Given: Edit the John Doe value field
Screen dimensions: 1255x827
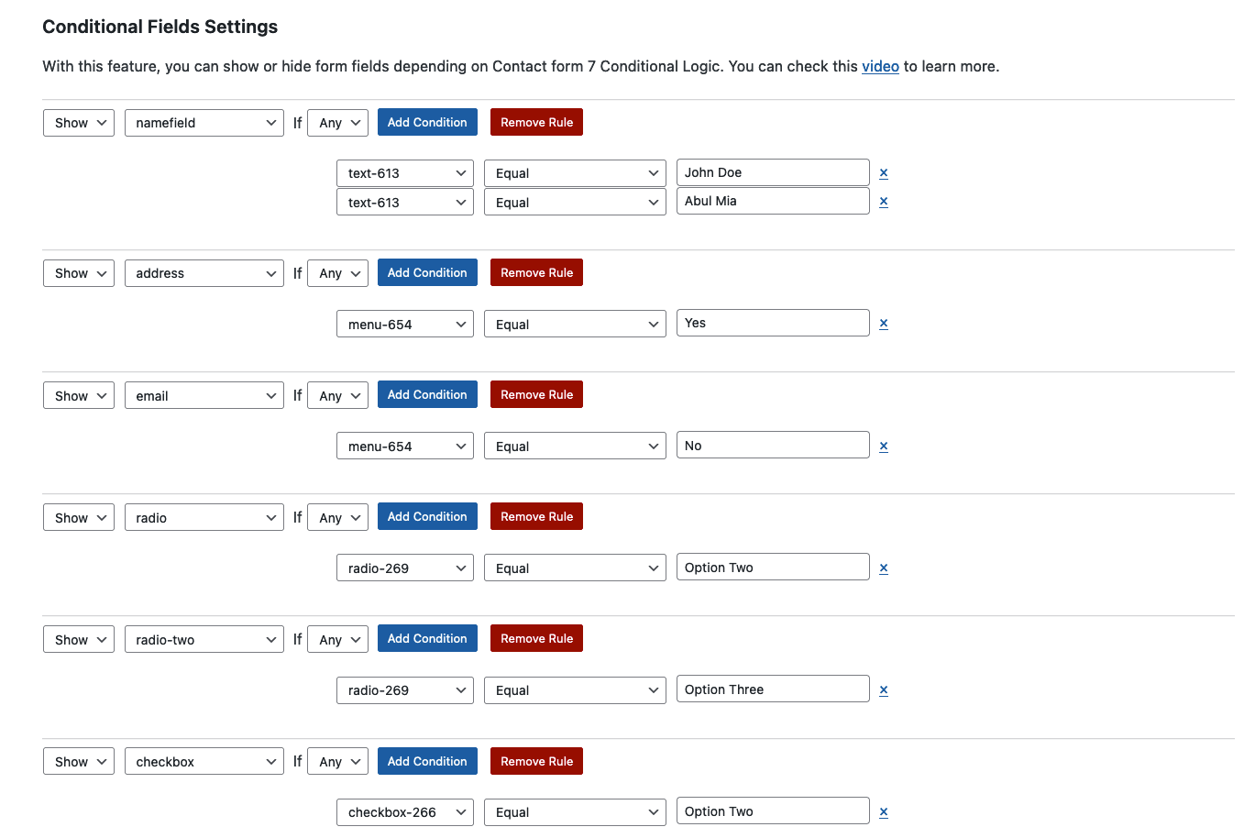Looking at the screenshot, I should tap(773, 172).
